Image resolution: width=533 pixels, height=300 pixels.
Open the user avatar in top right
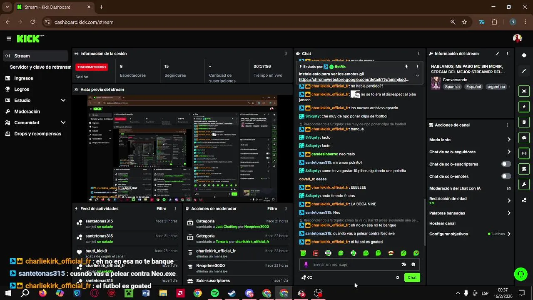[x=517, y=39]
